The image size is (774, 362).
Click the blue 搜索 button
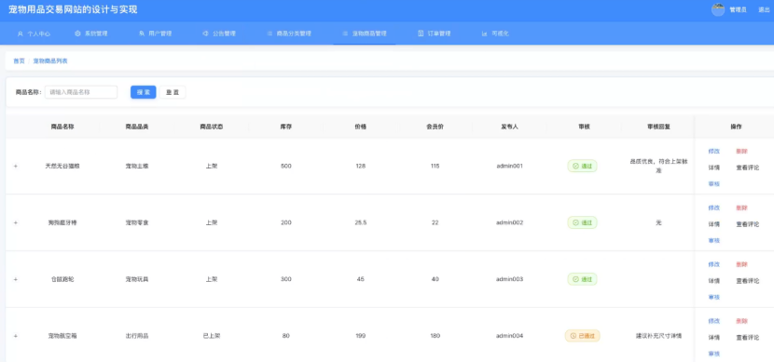pos(144,92)
